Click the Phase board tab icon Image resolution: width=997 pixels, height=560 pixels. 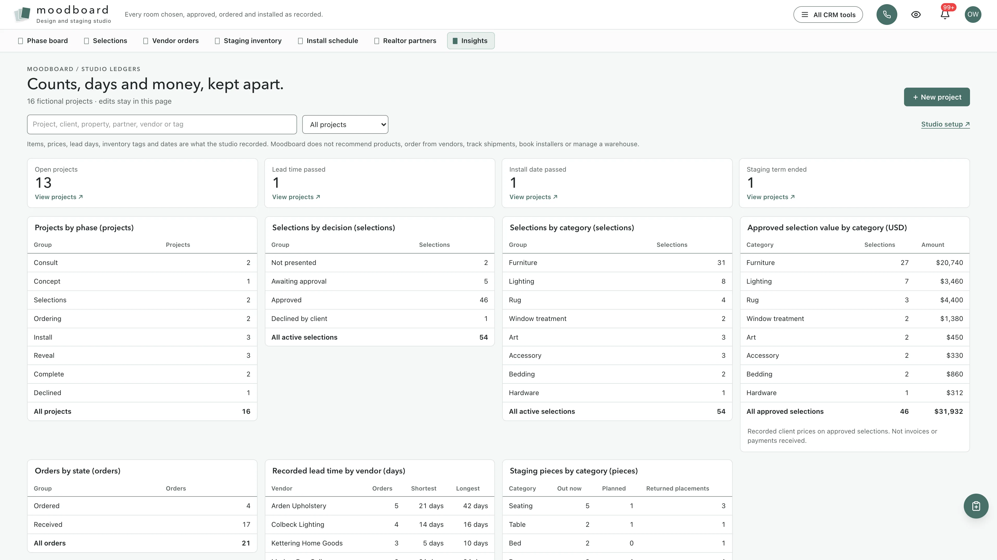coord(21,41)
